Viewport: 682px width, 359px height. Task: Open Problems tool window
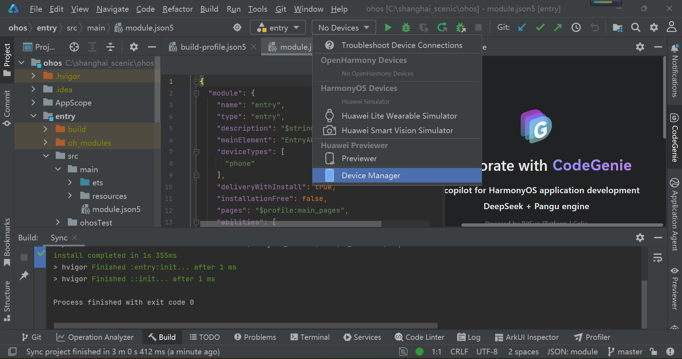point(255,337)
